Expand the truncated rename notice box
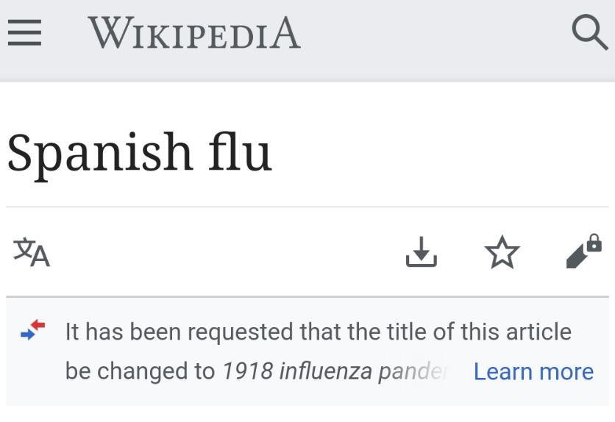 click(307, 351)
